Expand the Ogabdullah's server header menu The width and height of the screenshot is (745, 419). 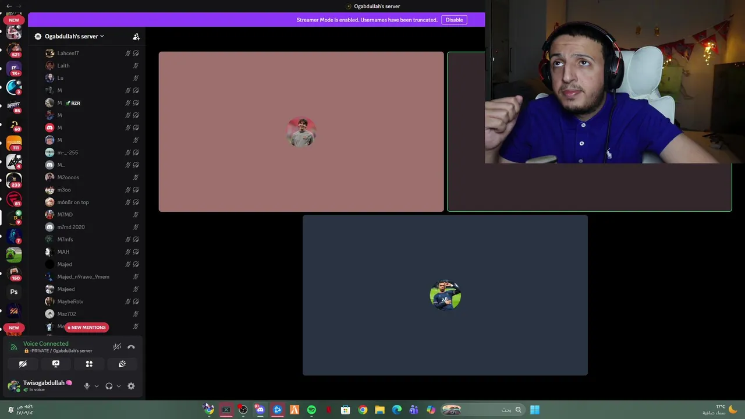(x=74, y=36)
